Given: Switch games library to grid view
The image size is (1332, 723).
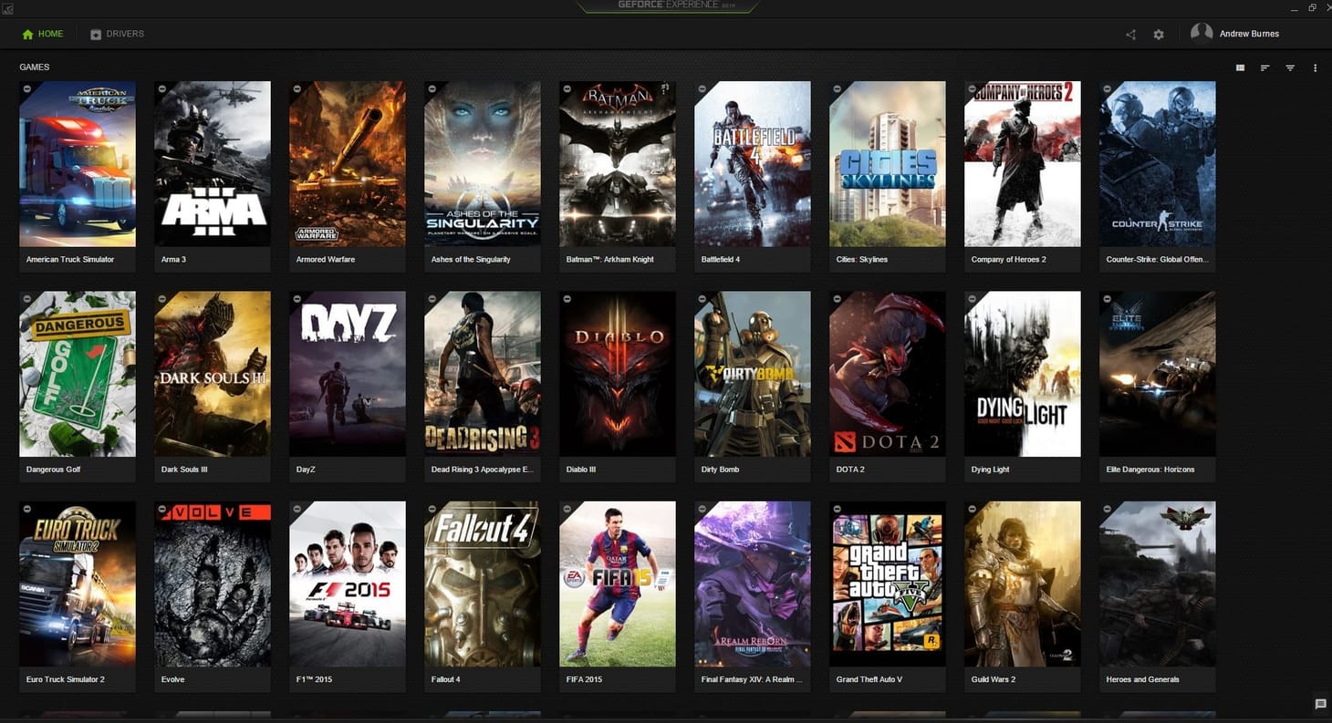Looking at the screenshot, I should [x=1240, y=67].
